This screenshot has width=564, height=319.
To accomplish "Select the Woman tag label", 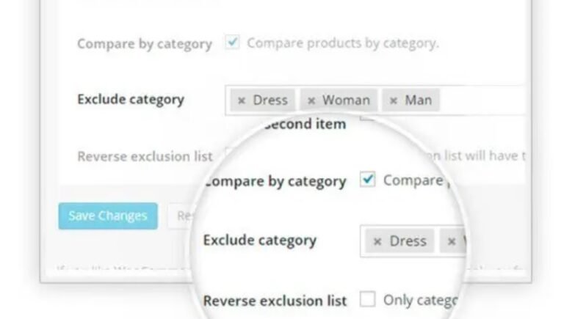I will [346, 100].
